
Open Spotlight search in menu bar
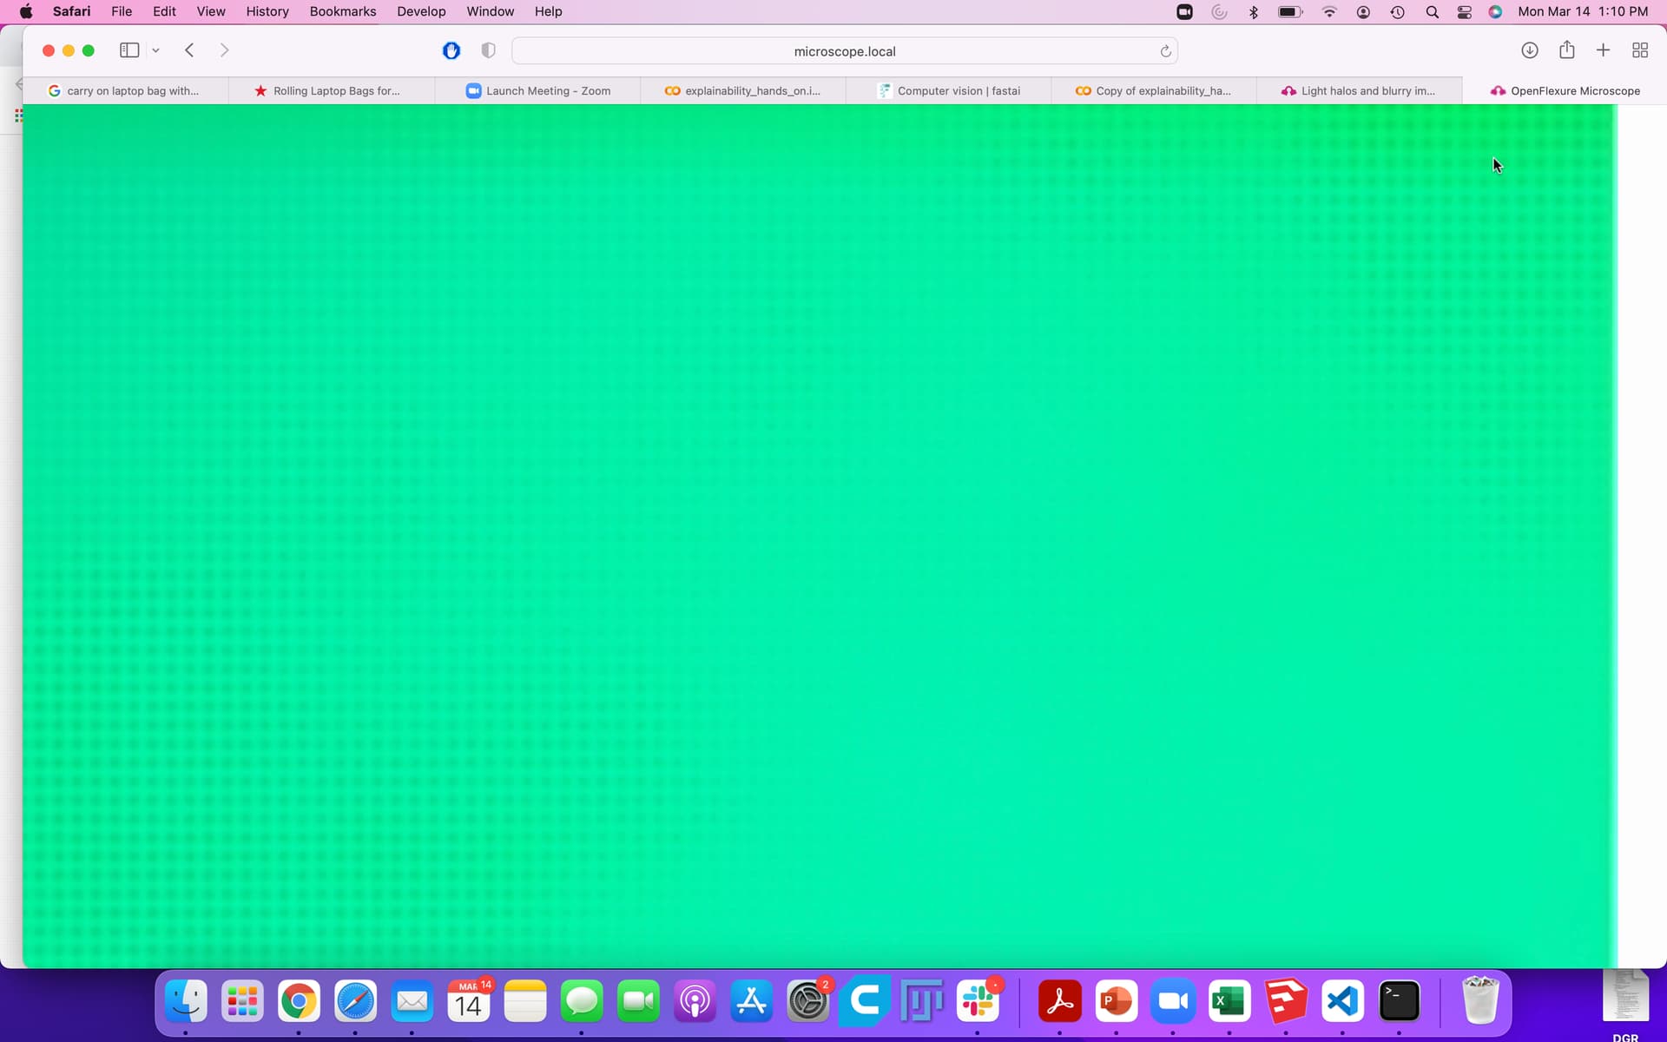coord(1432,11)
